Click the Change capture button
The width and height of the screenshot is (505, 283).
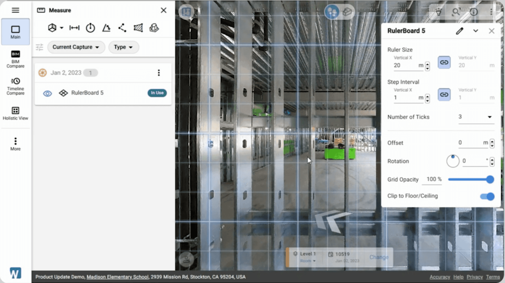[x=379, y=257]
